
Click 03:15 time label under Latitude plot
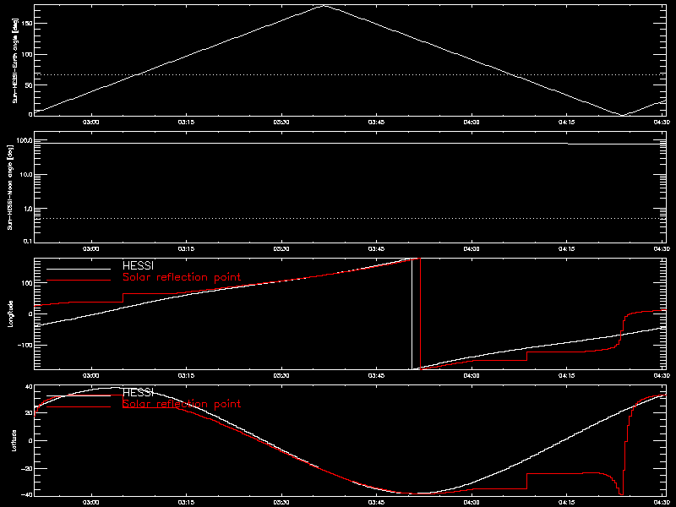pyautogui.click(x=186, y=502)
